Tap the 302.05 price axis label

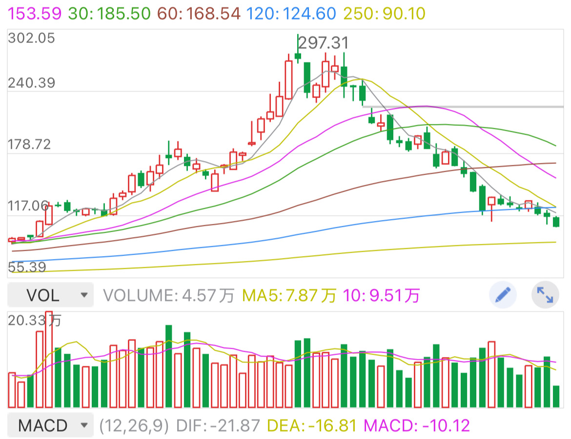31,38
